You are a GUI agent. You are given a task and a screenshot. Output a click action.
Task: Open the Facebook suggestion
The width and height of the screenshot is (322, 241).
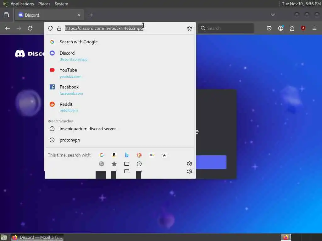click(x=120, y=90)
